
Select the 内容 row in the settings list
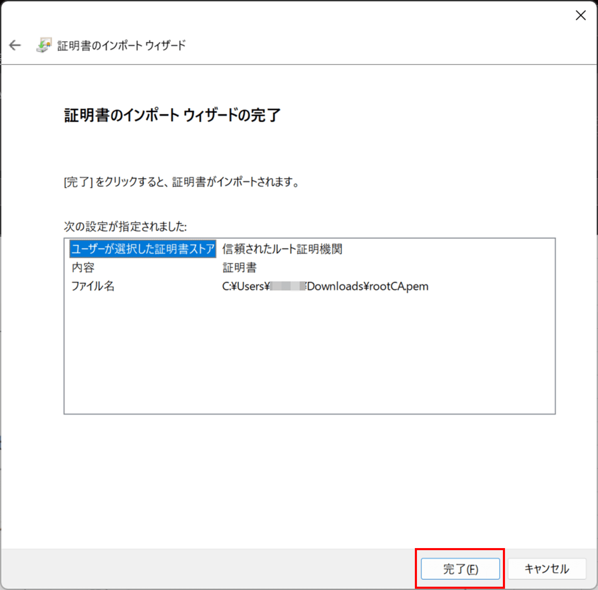(83, 267)
